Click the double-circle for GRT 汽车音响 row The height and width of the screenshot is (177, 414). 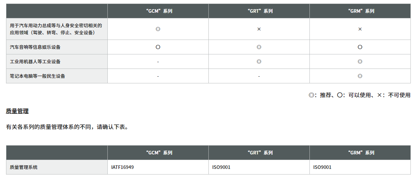(x=259, y=47)
